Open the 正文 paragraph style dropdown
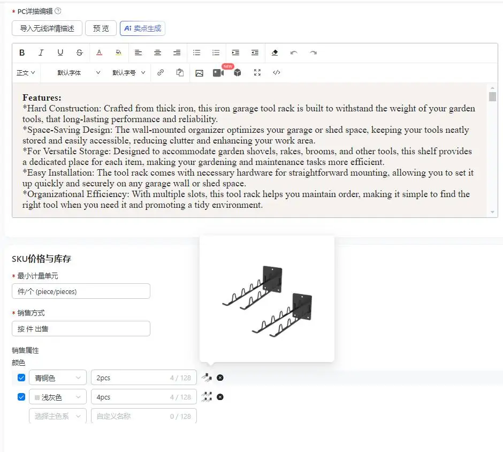503x452 pixels. tap(26, 73)
